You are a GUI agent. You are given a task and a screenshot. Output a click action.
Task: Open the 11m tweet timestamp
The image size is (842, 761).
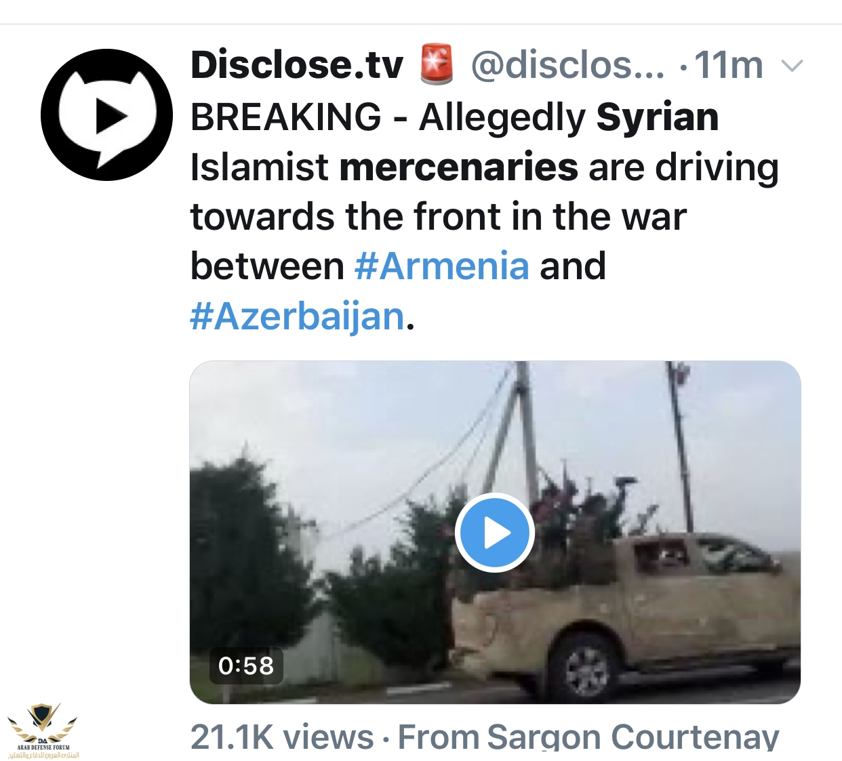click(x=728, y=65)
